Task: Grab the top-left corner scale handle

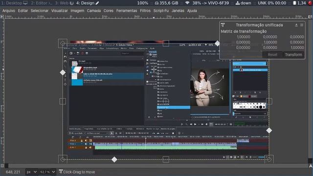Action: point(63,43)
